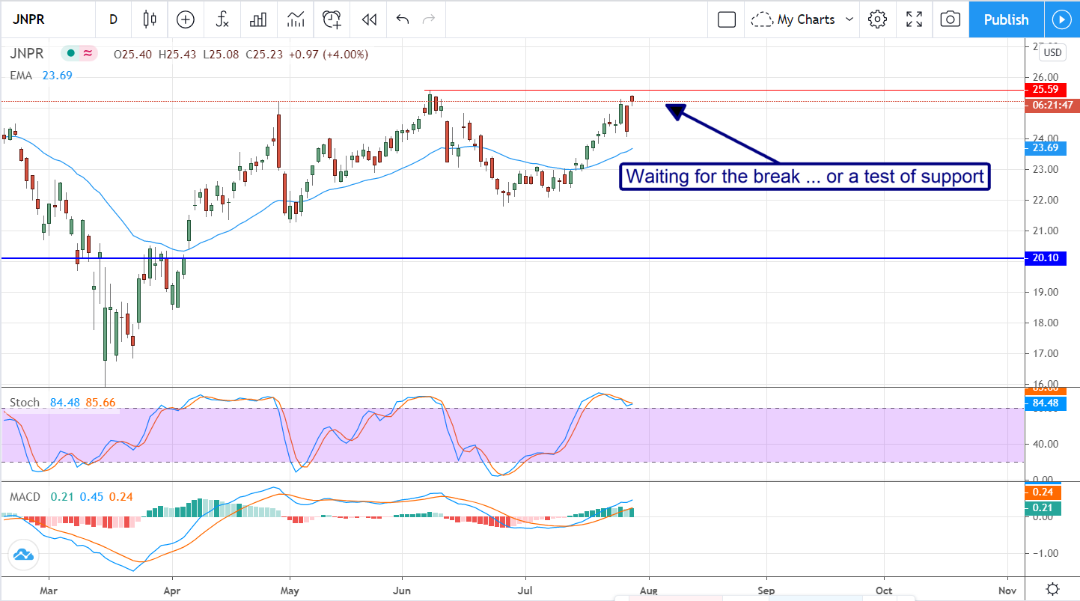This screenshot has width=1080, height=601.
Task: Select the 'Waiting for the break' text annotation
Action: [805, 177]
